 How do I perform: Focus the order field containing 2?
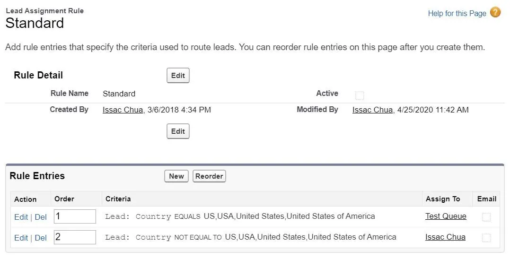pos(75,237)
